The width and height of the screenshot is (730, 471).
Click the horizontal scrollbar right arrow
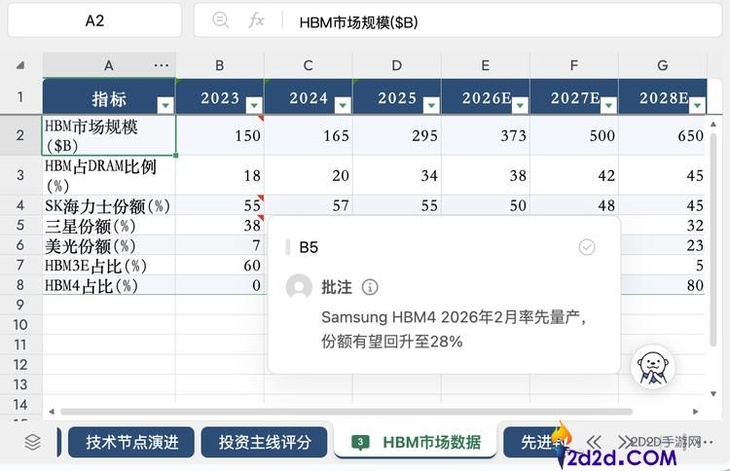coord(696,412)
